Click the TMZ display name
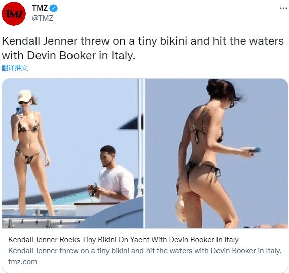The image size is (289, 273). click(x=40, y=8)
